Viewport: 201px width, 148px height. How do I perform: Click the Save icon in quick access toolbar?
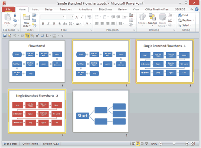pyautogui.click(x=4, y=35)
